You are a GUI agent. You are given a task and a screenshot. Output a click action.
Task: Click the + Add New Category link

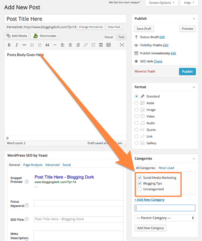[149, 199]
